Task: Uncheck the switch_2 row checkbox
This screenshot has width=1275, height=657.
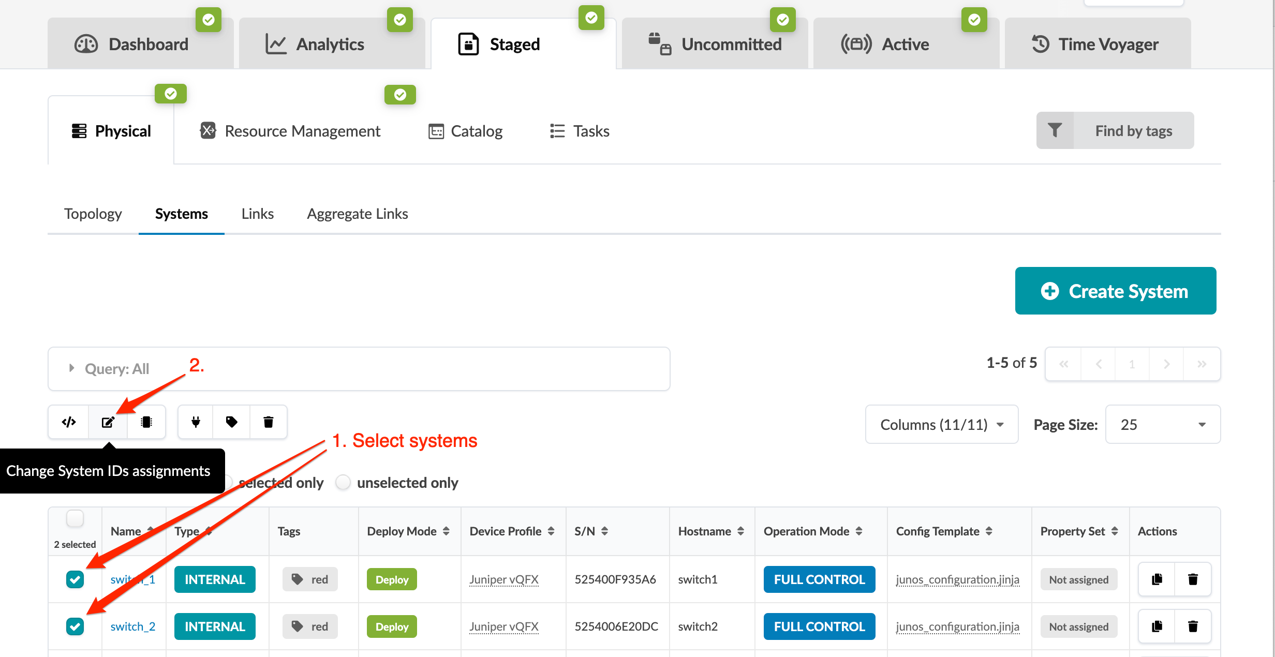Action: click(x=75, y=626)
